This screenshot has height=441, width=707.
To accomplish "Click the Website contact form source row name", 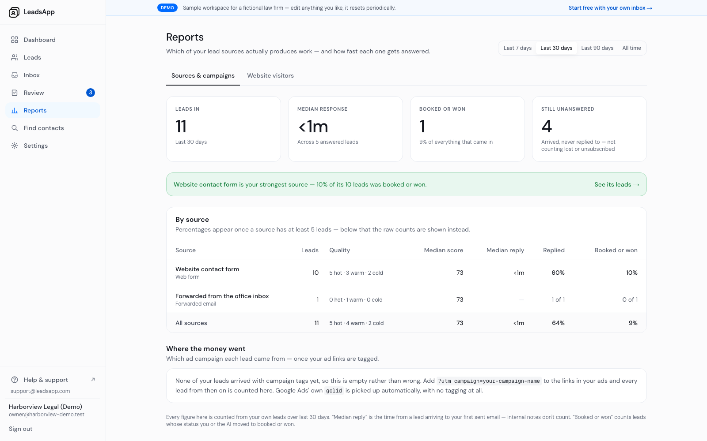I will click(207, 269).
